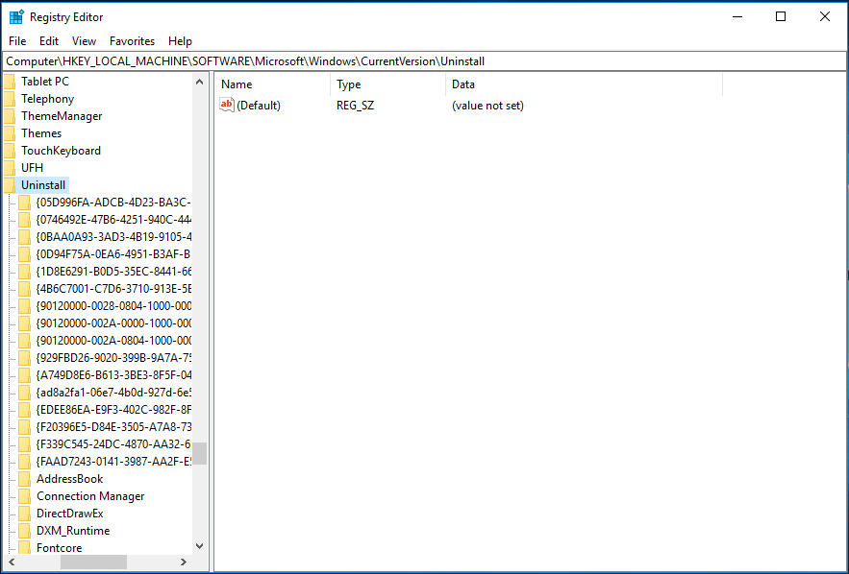Select the DXM_Runtime subkey
This screenshot has height=574, width=849.
73,531
